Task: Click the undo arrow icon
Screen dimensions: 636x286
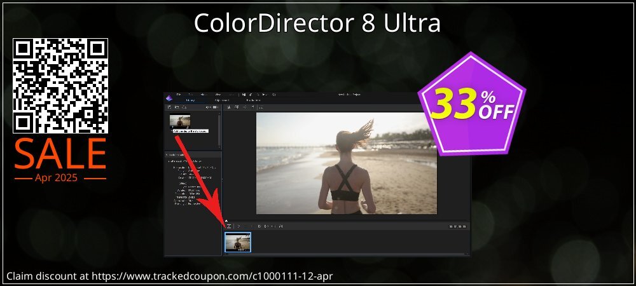Action: point(251,95)
